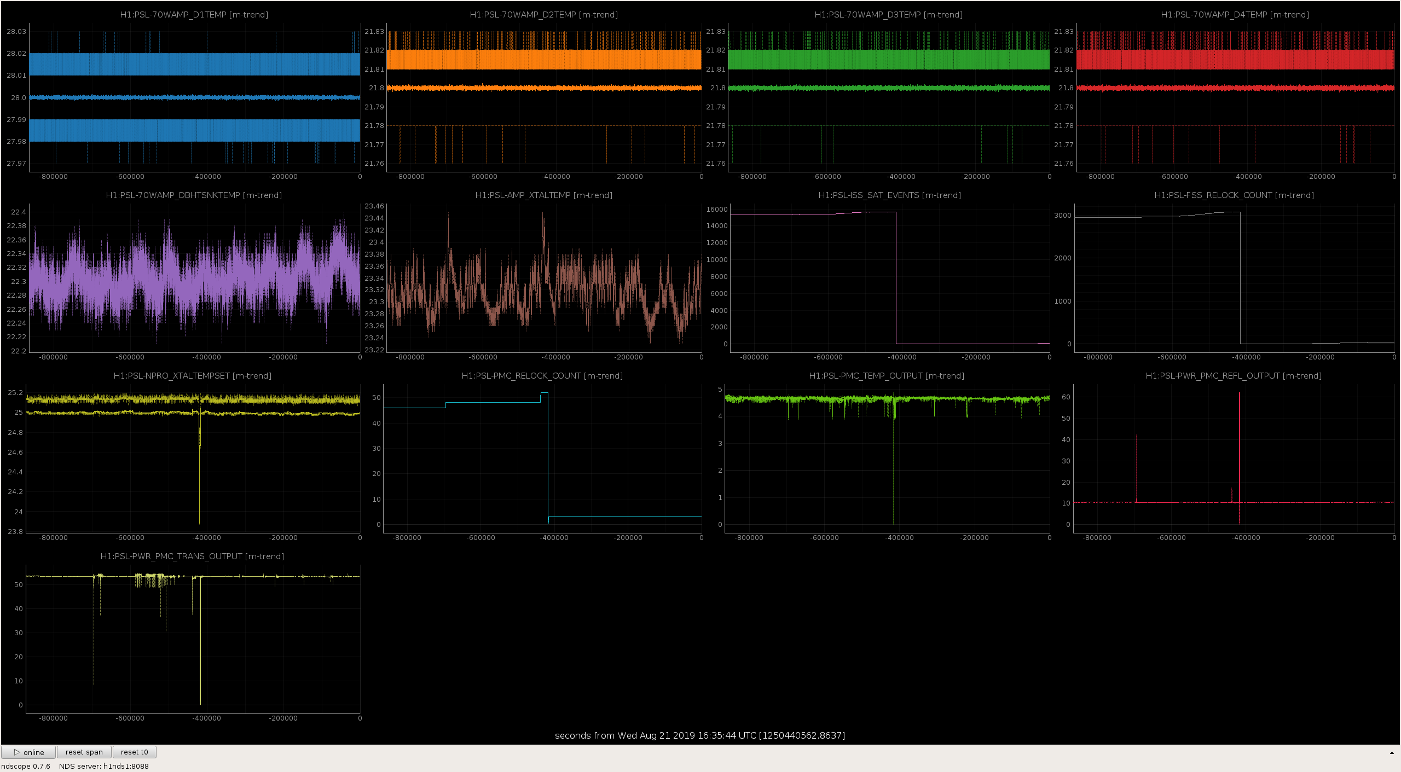The width and height of the screenshot is (1401, 772).
Task: Click the small arrow at status bar's right end
Action: [1392, 753]
